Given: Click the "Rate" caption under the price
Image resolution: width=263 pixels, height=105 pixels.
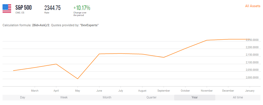Looking at the screenshot, I should click(47, 13).
